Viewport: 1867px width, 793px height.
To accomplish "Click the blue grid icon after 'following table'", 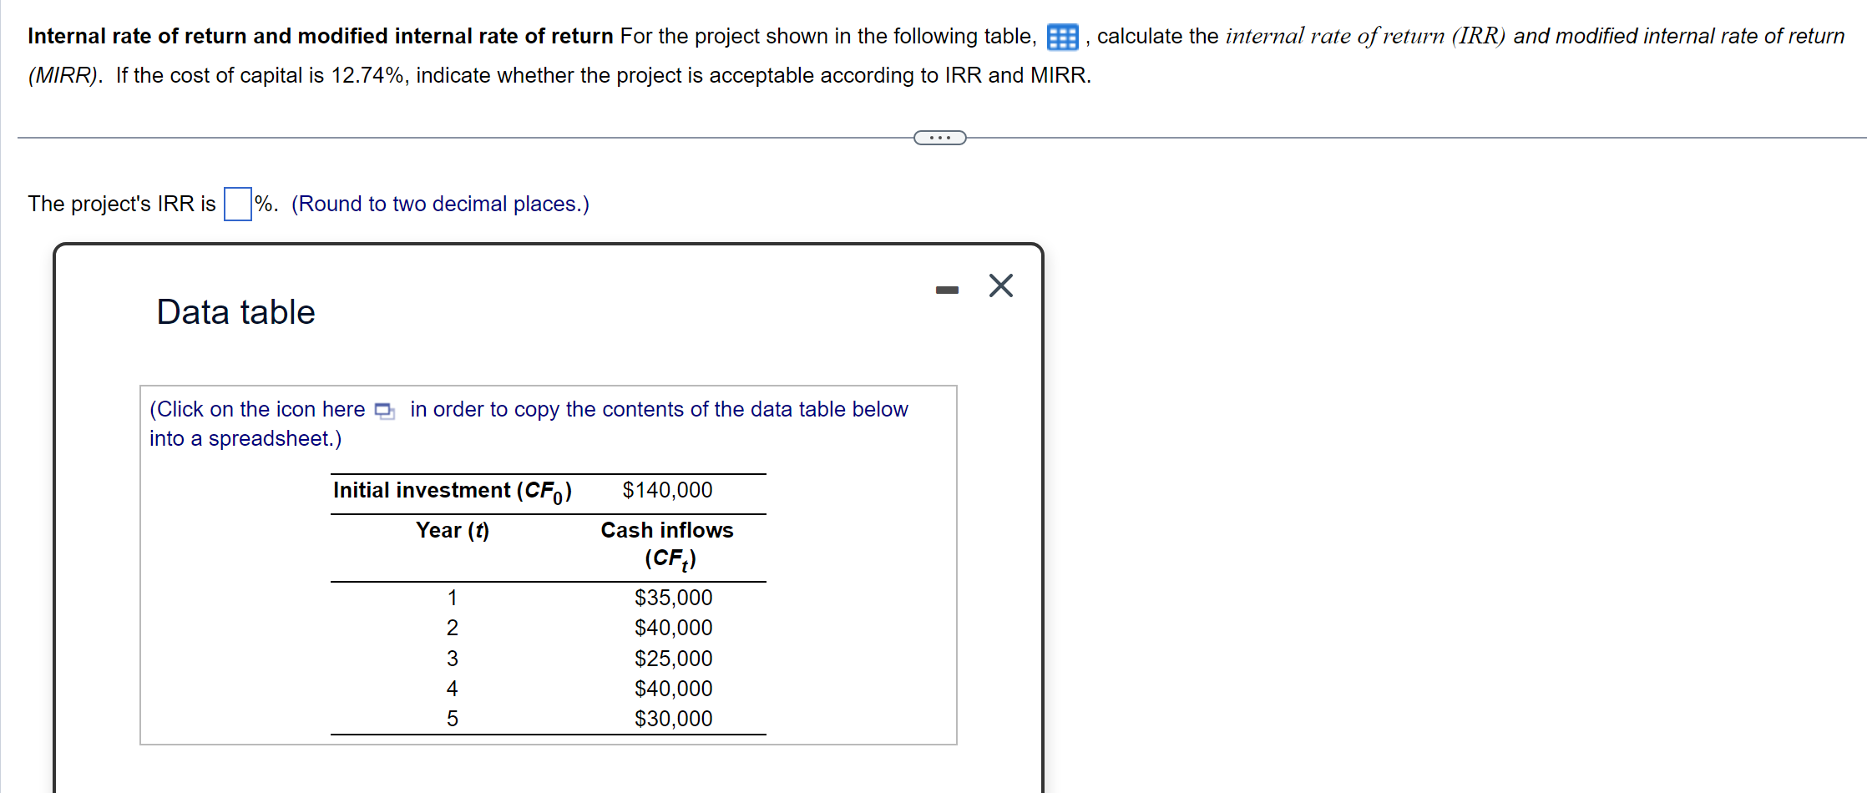I will coord(1061,37).
